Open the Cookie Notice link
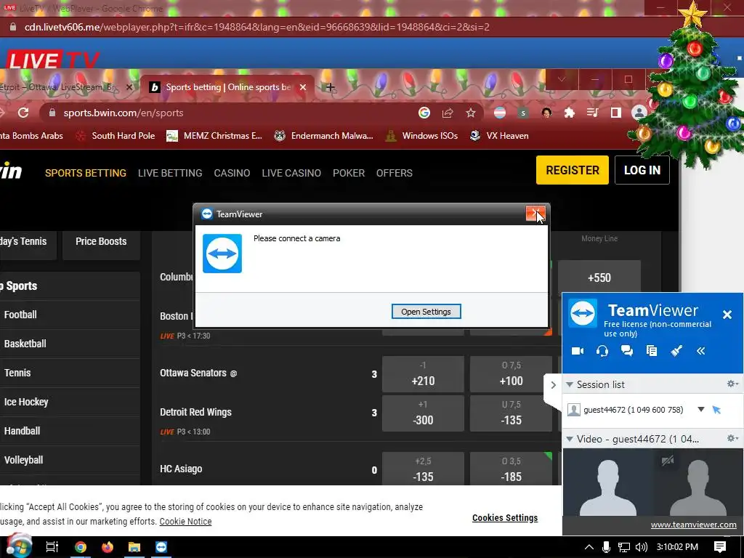Viewport: 744px width, 558px height. click(x=185, y=522)
